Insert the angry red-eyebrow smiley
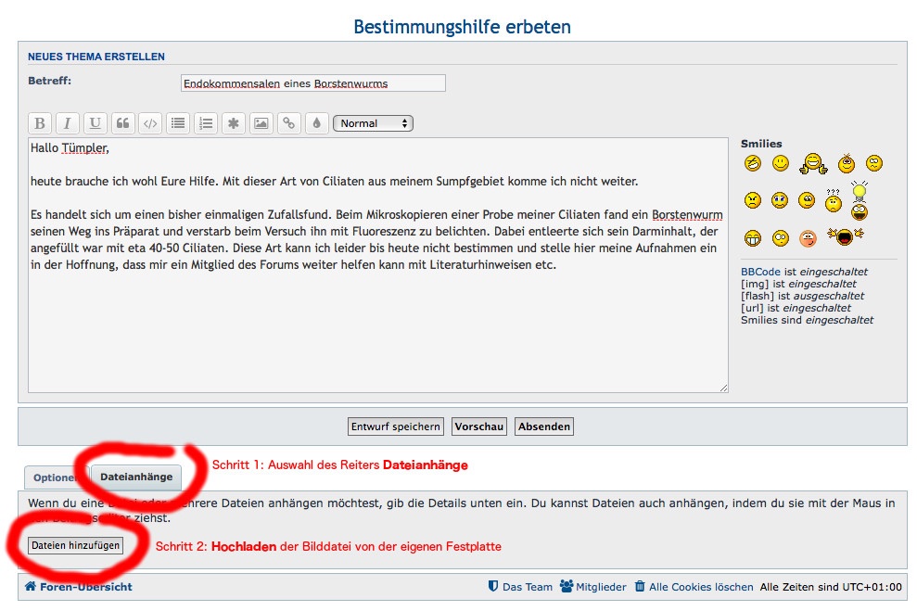This screenshot has width=917, height=611. tap(752, 200)
